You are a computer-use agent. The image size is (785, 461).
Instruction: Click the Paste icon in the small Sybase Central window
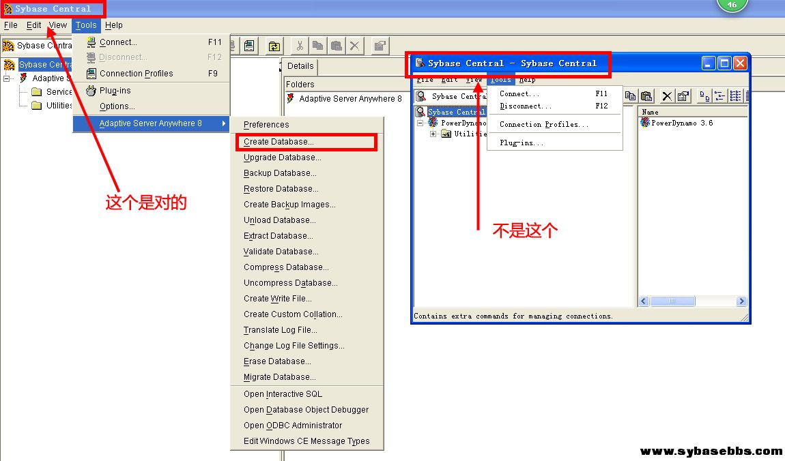pos(647,96)
